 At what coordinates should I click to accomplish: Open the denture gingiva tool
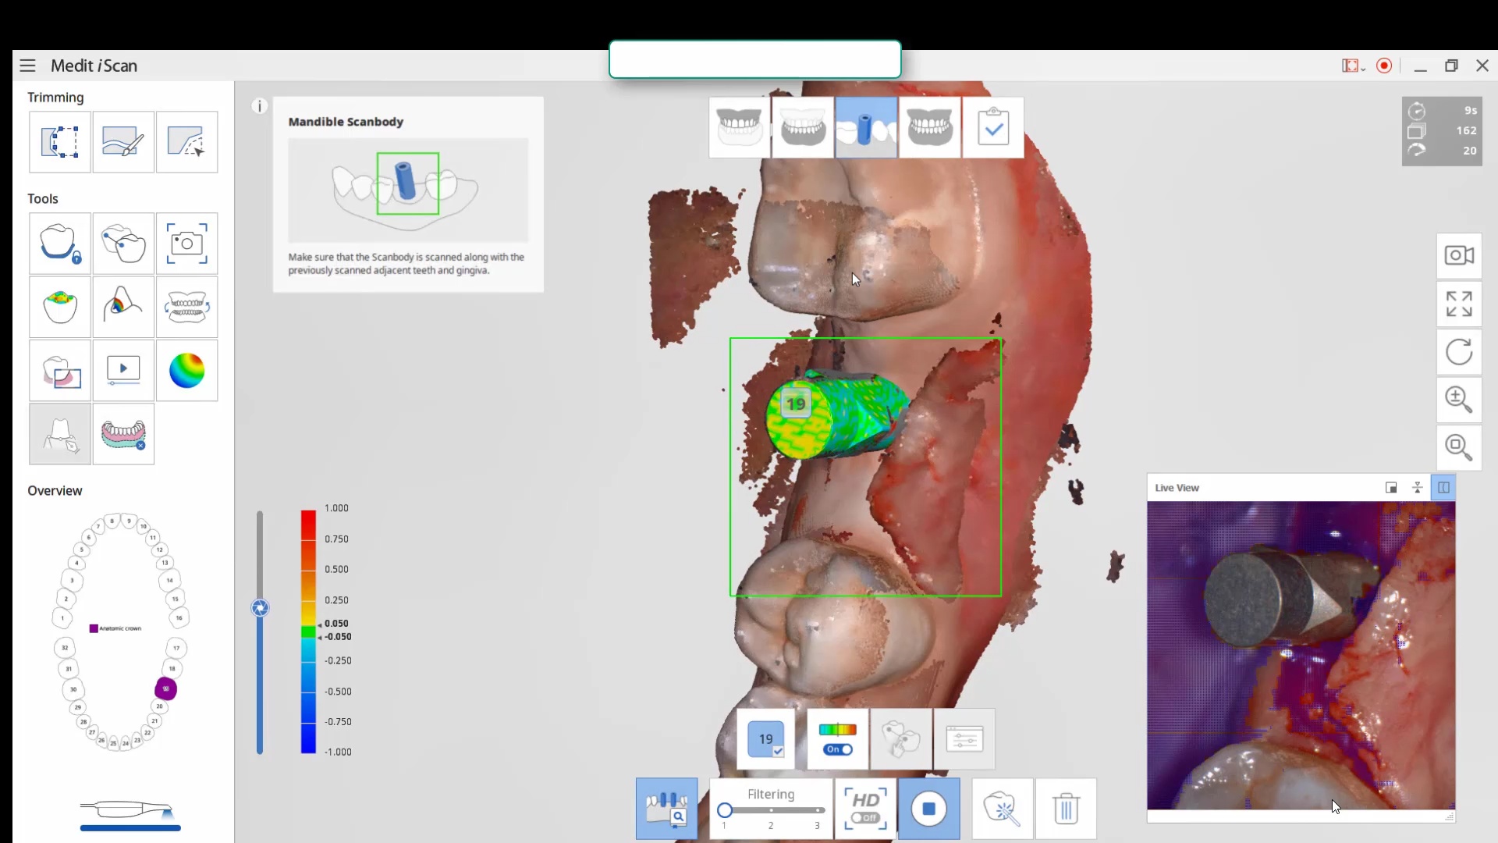click(x=123, y=434)
